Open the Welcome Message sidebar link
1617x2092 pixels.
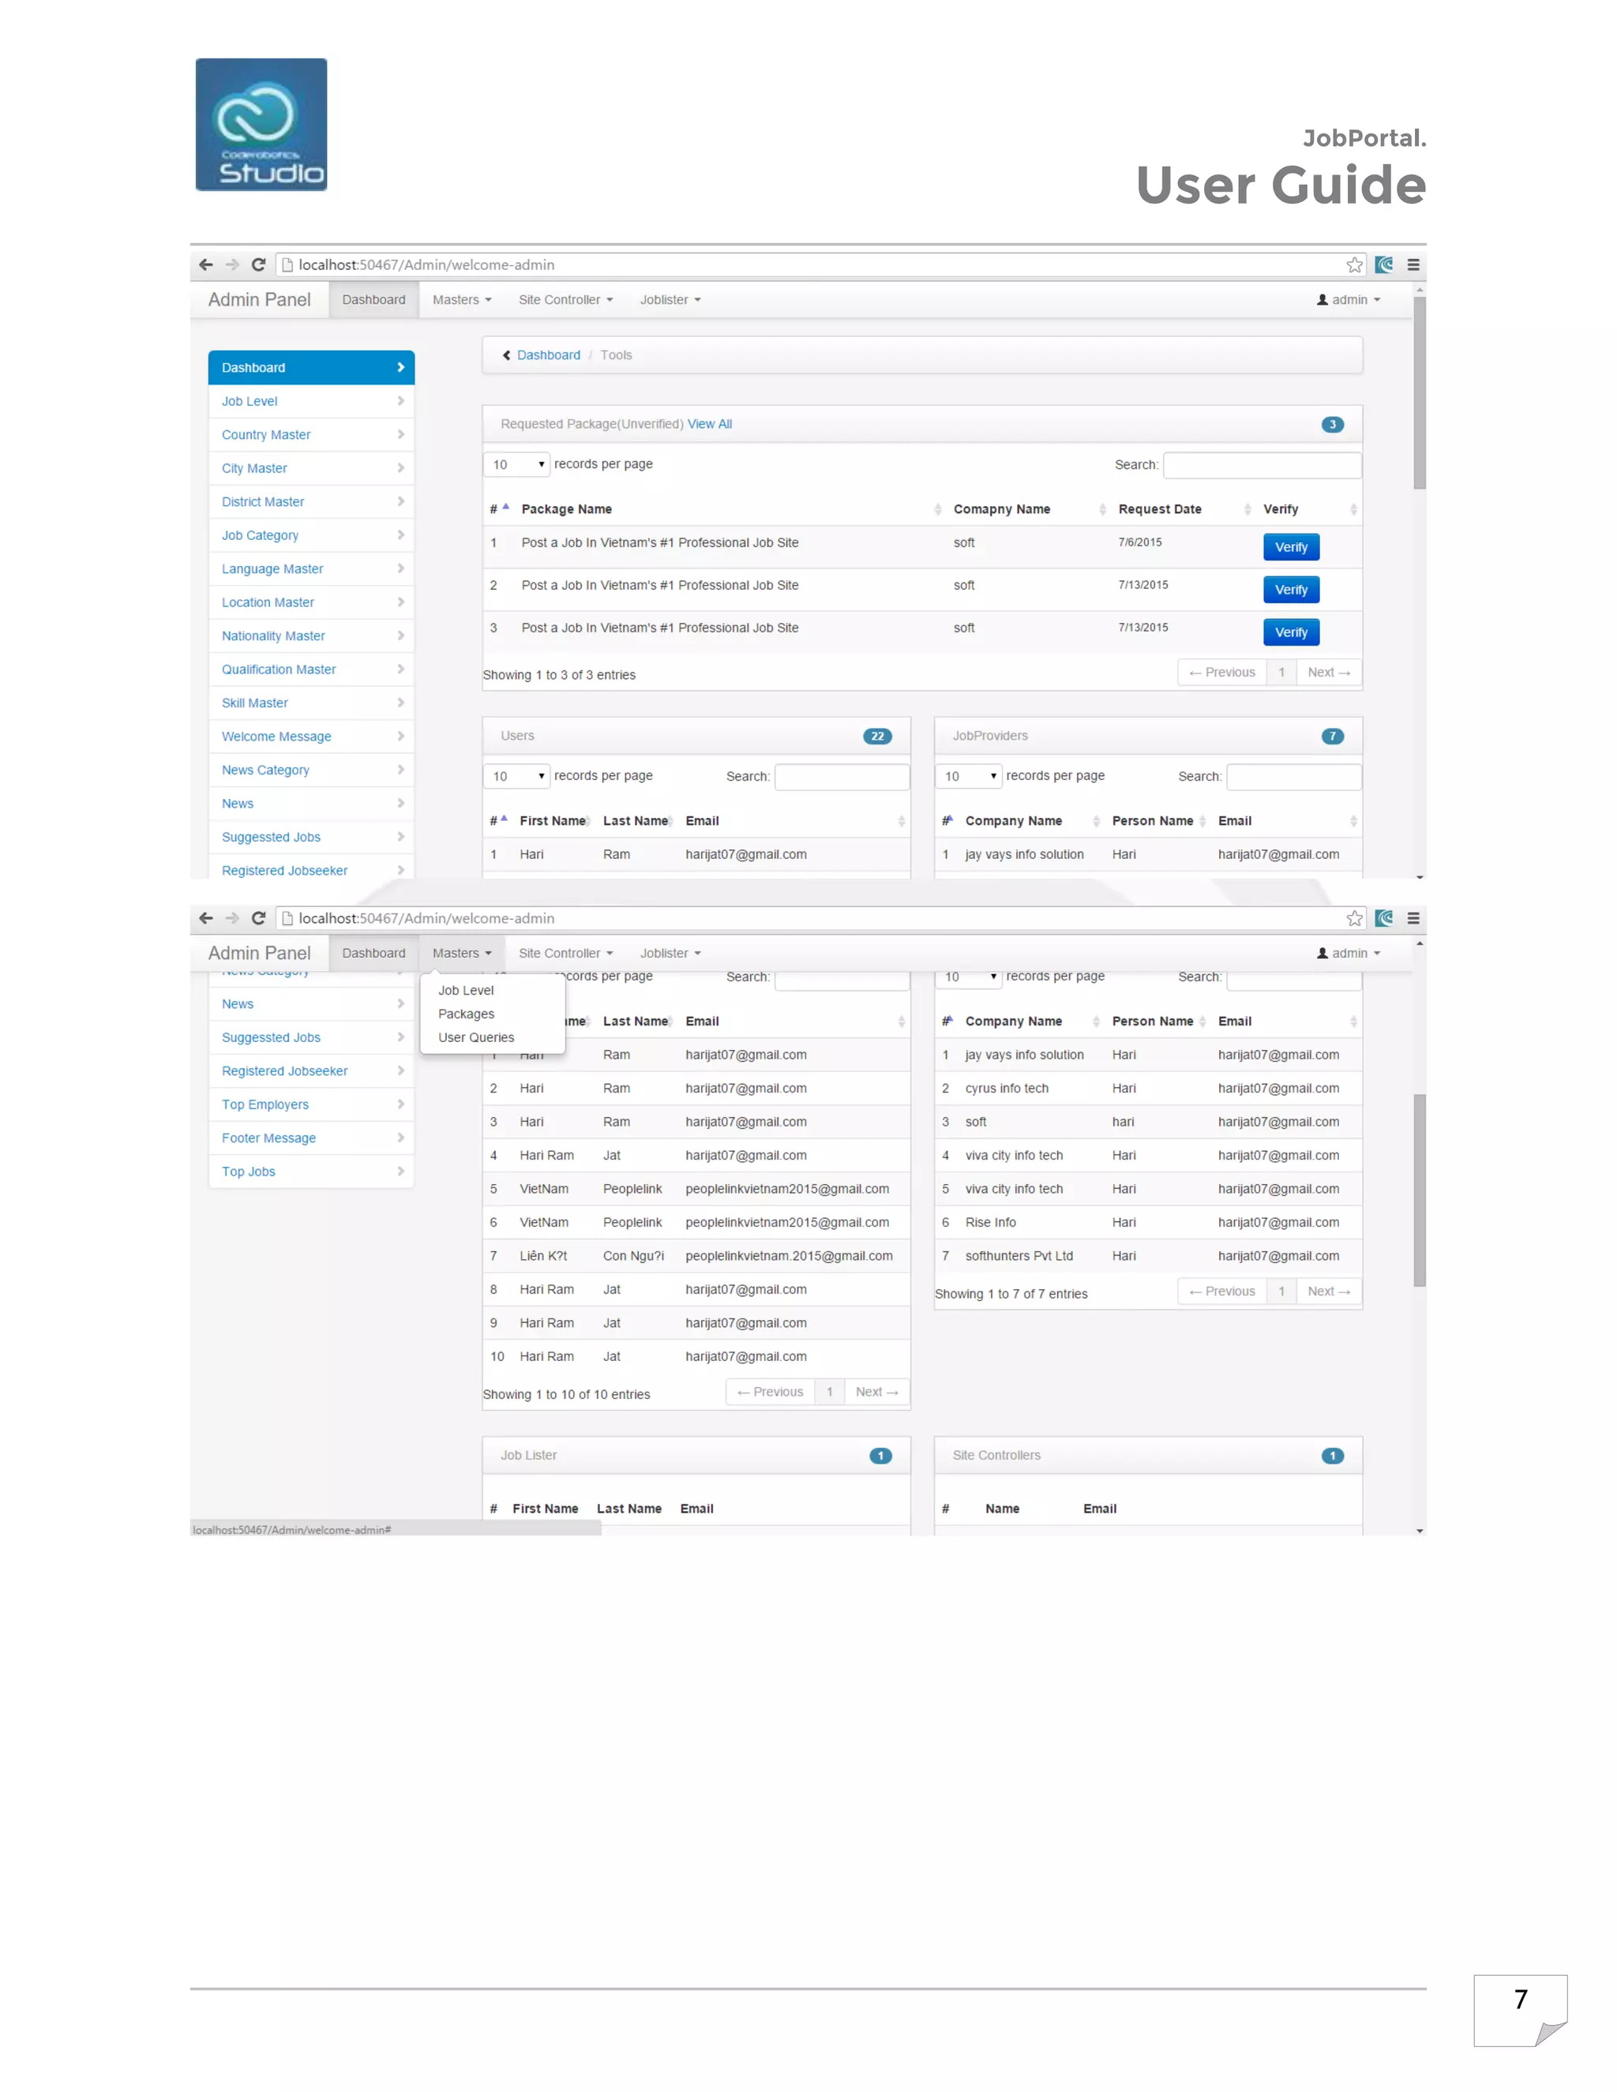point(311,736)
